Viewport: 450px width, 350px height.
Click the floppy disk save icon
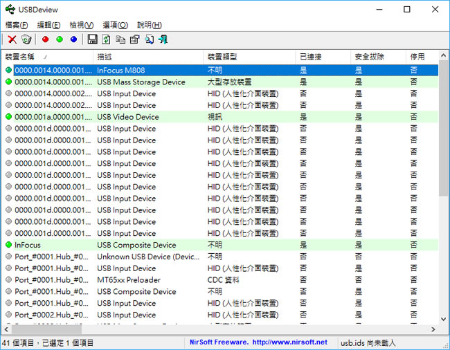[93, 39]
